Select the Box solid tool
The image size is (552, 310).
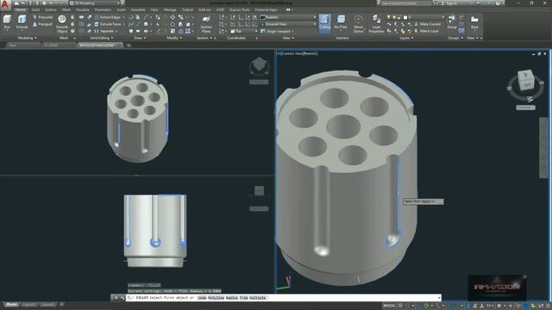click(7, 22)
